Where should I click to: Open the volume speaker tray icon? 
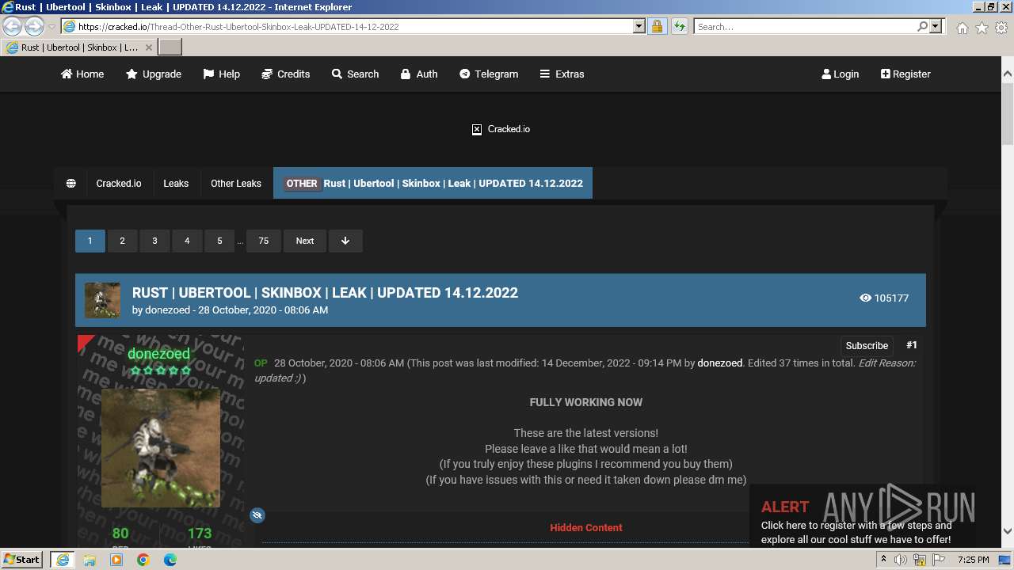tap(901, 560)
